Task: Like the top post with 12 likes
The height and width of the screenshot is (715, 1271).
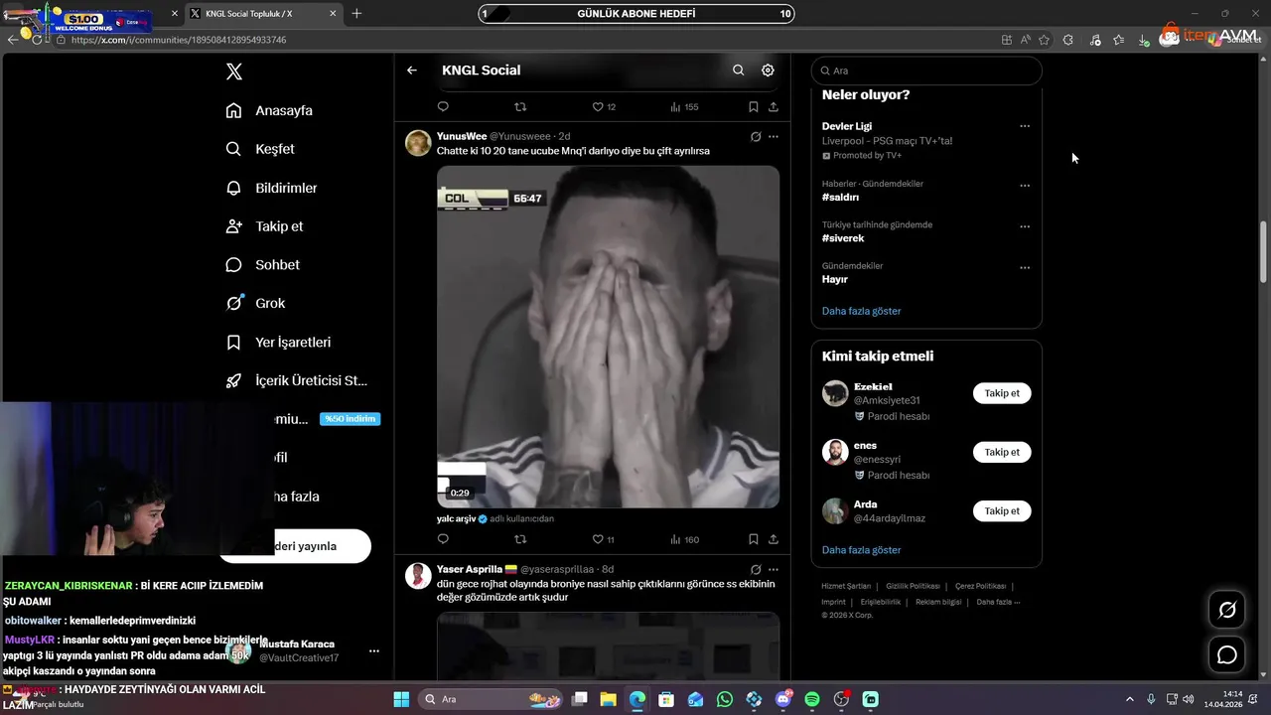Action: point(604,107)
